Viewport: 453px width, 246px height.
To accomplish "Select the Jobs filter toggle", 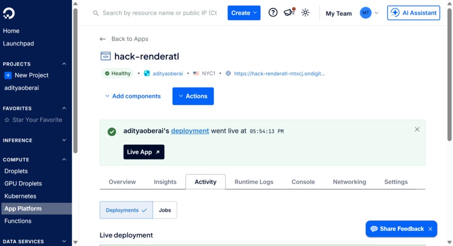I will pos(165,210).
